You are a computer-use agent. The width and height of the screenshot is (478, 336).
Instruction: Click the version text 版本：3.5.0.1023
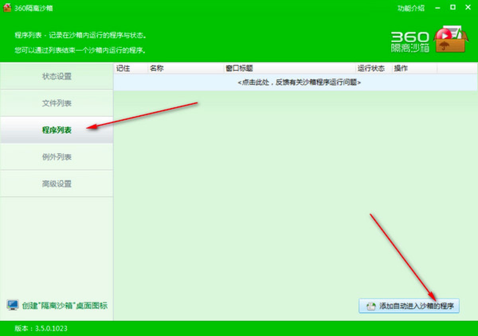pyautogui.click(x=41, y=328)
